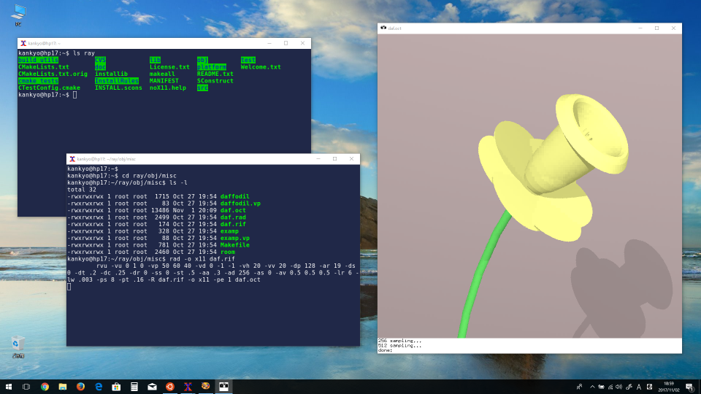Open Microsoft Store from the taskbar

(116, 386)
